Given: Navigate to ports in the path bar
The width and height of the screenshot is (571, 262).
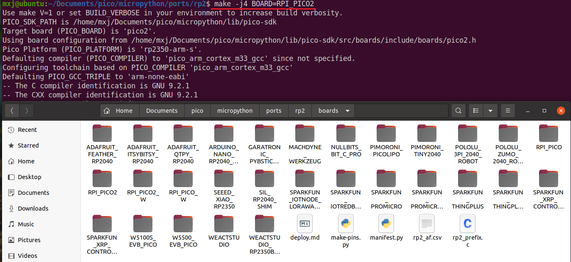Looking at the screenshot, I should pos(274,111).
